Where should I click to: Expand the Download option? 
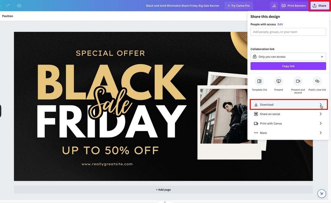coord(289,105)
